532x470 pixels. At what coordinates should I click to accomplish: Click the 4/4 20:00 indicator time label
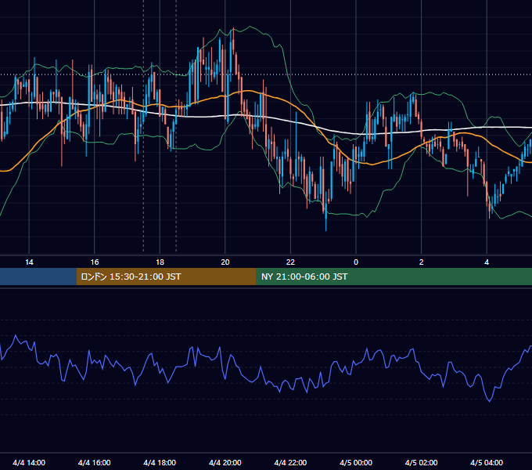(225, 462)
